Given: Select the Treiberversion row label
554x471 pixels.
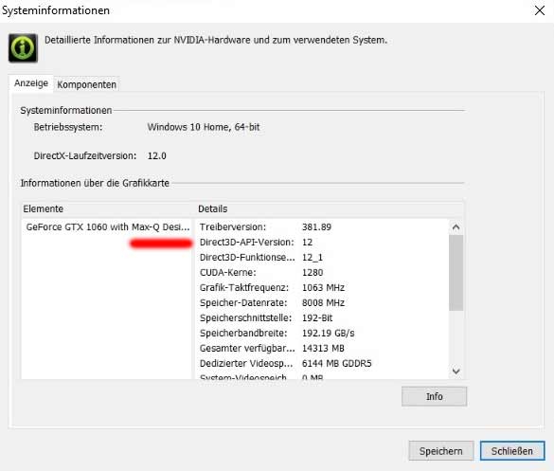Looking at the screenshot, I should coord(233,227).
